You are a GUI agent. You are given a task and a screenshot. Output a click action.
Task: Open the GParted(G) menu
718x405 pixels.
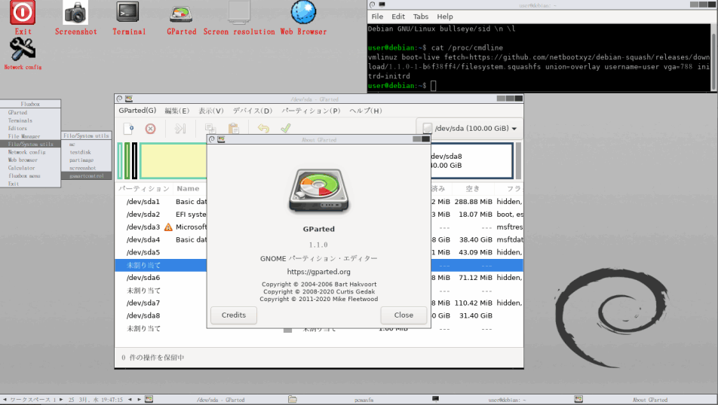pos(137,111)
